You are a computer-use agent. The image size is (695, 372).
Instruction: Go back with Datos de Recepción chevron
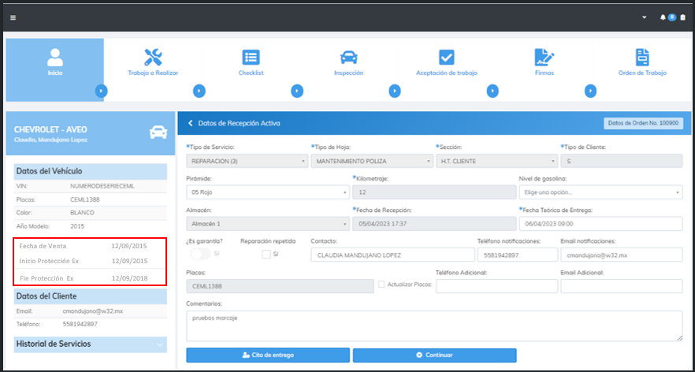191,123
